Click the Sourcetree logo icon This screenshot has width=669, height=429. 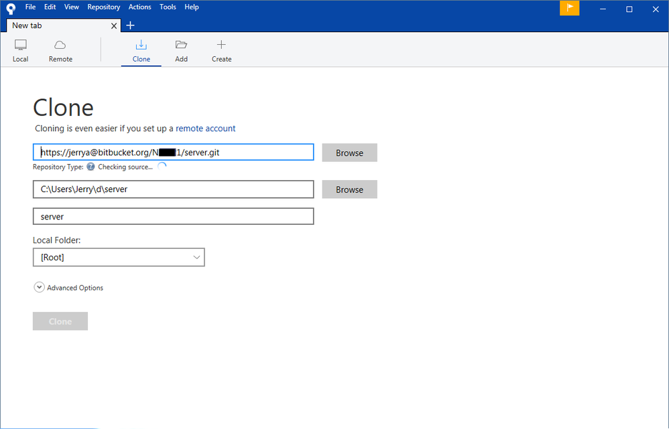11,8
